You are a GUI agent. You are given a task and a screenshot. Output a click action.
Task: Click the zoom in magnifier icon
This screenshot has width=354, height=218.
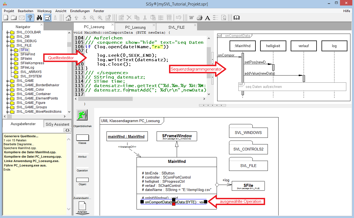100,18
